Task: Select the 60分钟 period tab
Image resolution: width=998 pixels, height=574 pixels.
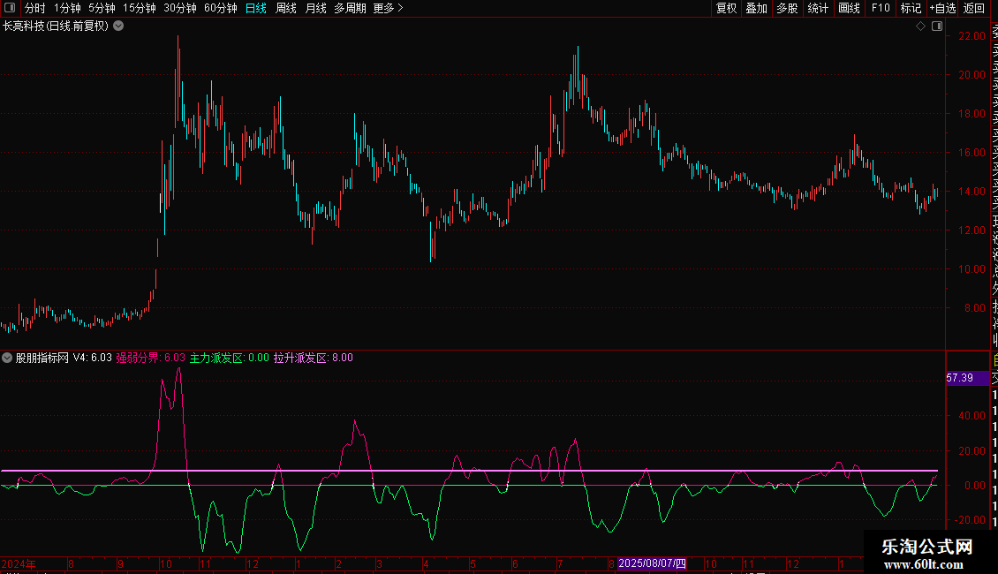Action: coord(221,8)
